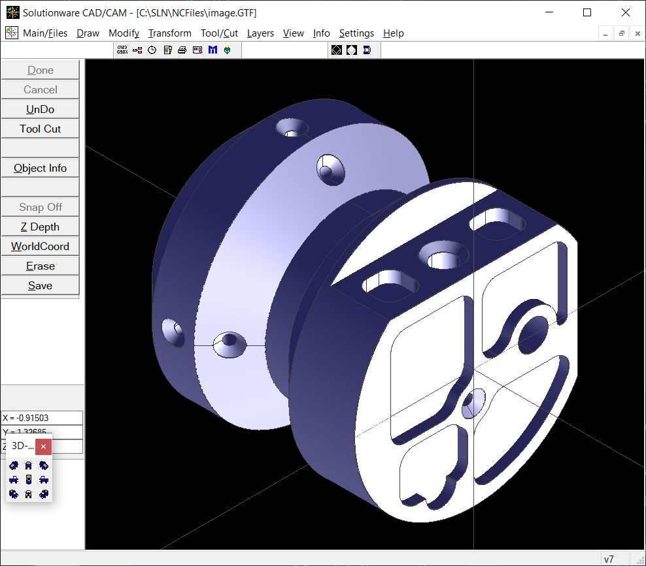The height and width of the screenshot is (566, 646).
Task: Open the Transform menu
Action: pyautogui.click(x=170, y=33)
